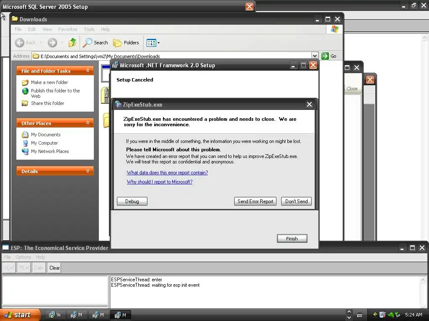Click the ESP window title bar icon
429x321 pixels.
point(5,247)
